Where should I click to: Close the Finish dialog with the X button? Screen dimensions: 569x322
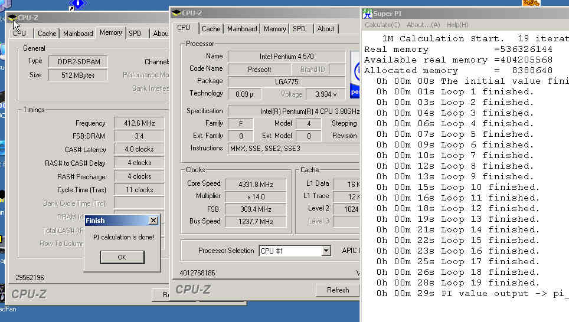pos(153,220)
